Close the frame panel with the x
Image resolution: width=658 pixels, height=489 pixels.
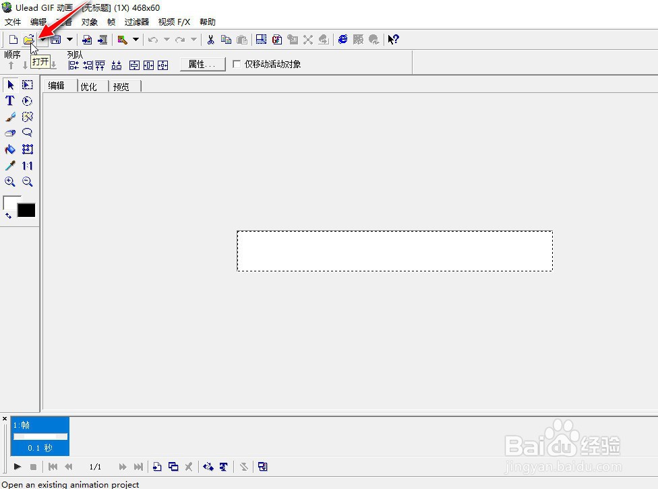tap(5, 418)
